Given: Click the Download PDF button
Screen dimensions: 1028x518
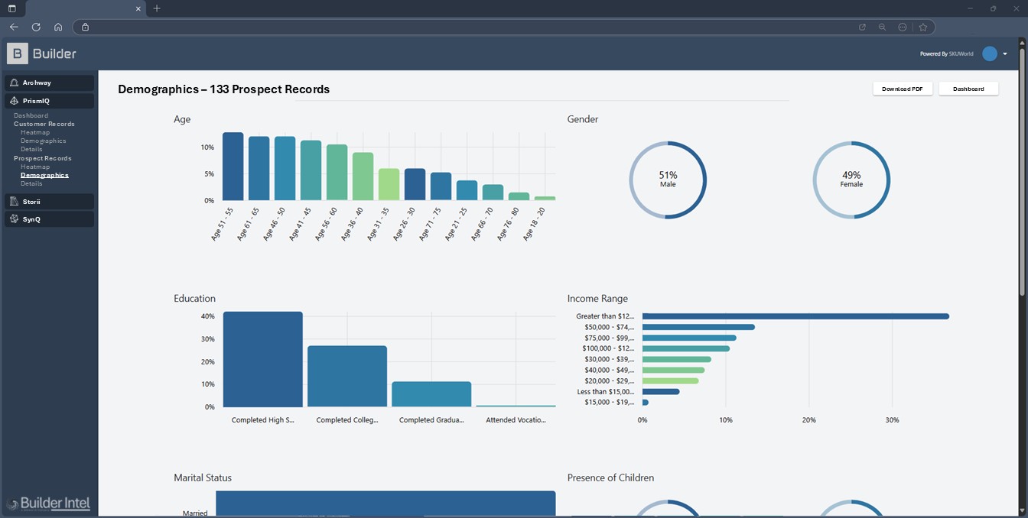Looking at the screenshot, I should (902, 89).
